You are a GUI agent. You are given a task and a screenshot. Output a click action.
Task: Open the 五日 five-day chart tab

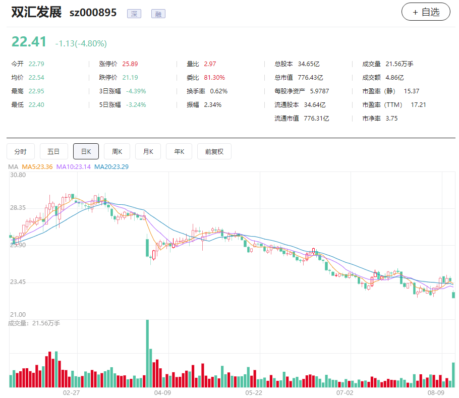coord(53,151)
